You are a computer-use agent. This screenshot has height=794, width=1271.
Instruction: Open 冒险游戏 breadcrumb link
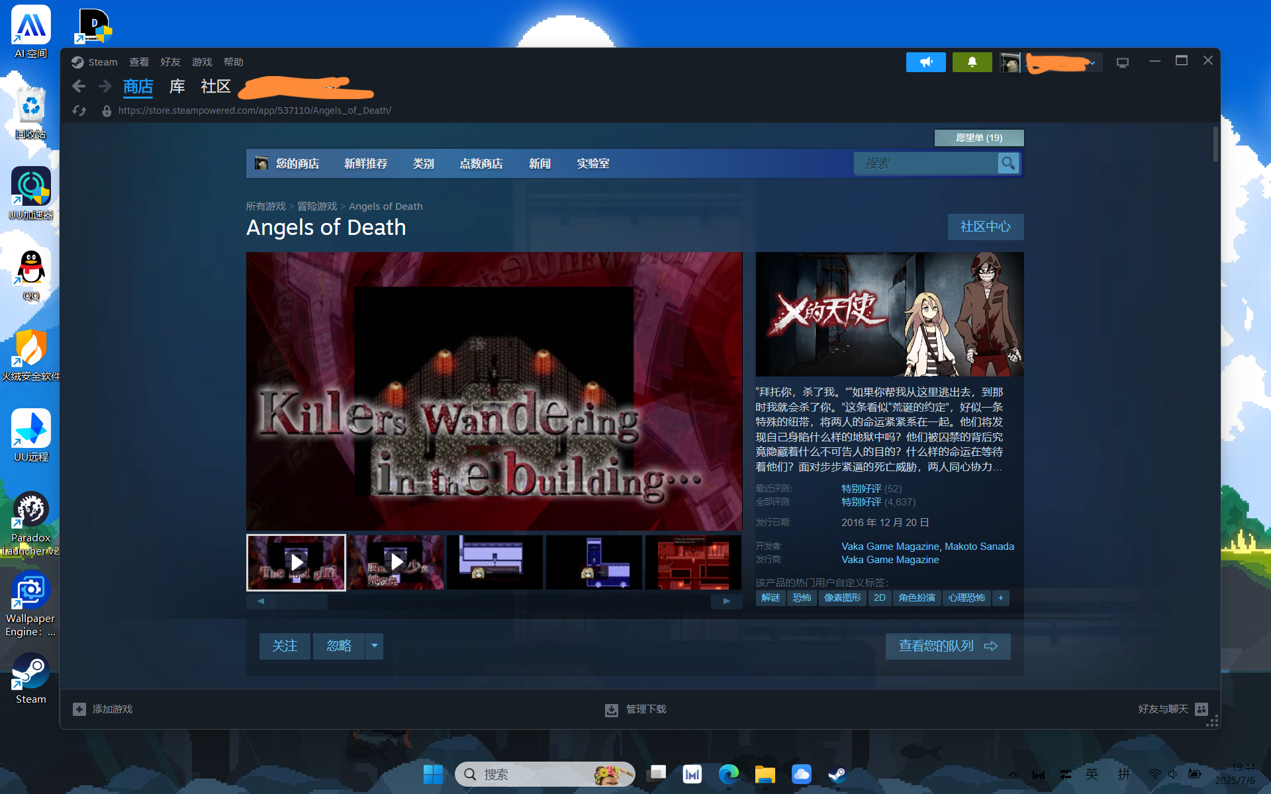tap(317, 206)
